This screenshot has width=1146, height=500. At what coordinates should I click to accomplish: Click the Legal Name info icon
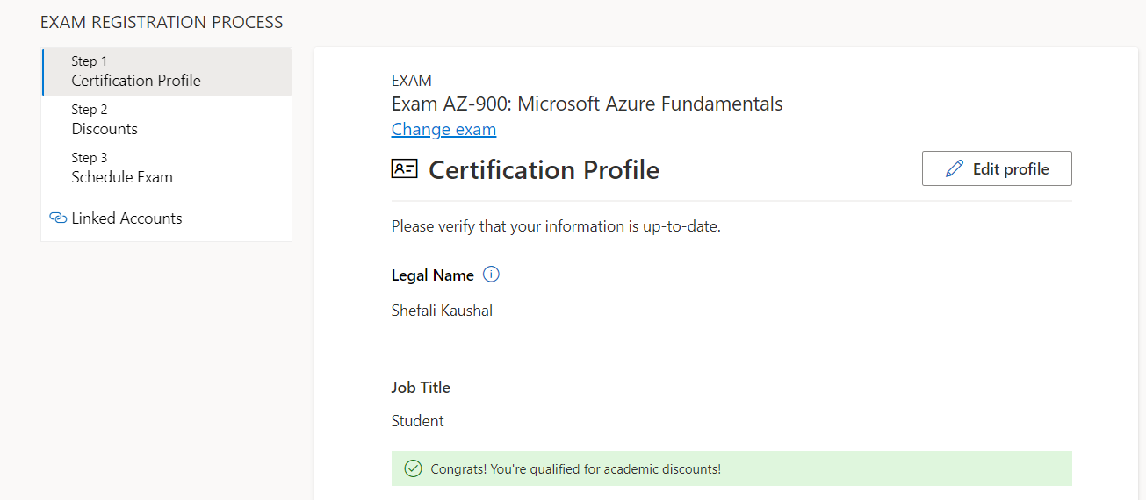click(492, 275)
